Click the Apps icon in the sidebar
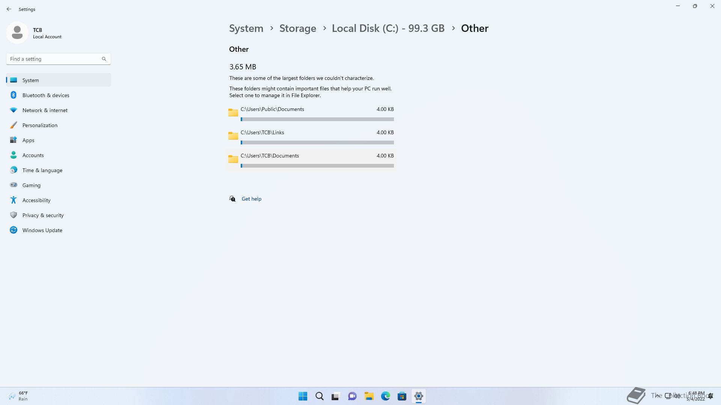This screenshot has width=721, height=405. coord(14,140)
